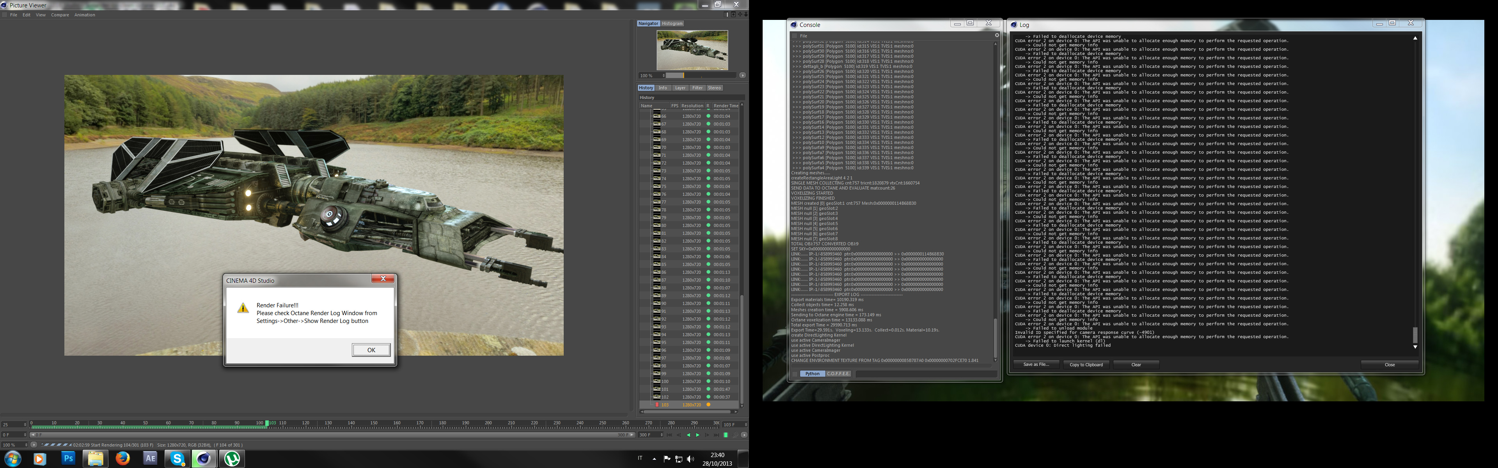Click OK in Render Failure dialog
The width and height of the screenshot is (1498, 468).
point(371,350)
